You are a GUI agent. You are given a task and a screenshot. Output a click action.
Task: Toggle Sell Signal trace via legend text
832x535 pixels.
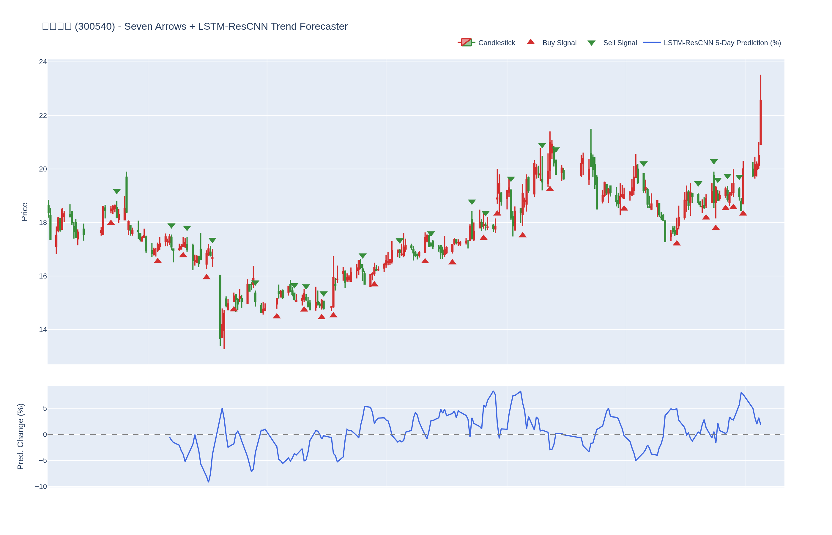tap(620, 43)
